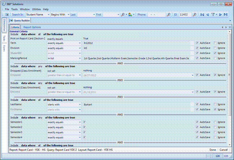Open the Directories side tab

click(x=4, y=25)
